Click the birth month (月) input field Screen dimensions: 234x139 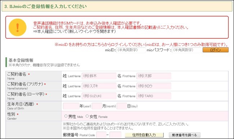pos(97,106)
